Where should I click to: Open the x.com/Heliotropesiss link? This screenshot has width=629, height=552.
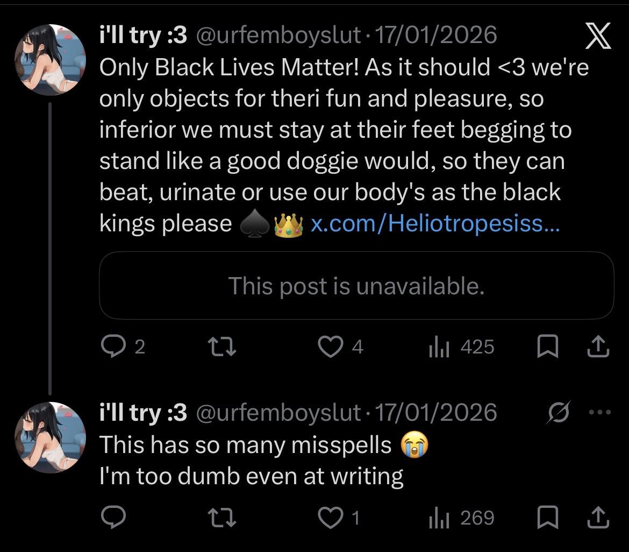pos(435,224)
